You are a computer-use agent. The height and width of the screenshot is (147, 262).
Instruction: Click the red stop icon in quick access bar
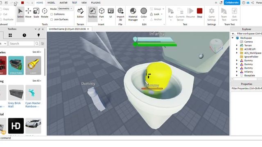tap(23, 3)
